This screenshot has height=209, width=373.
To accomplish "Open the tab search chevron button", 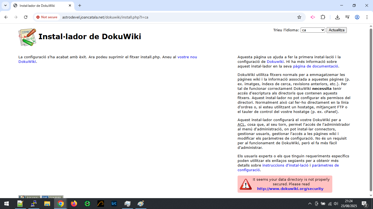I will tap(5, 5).
